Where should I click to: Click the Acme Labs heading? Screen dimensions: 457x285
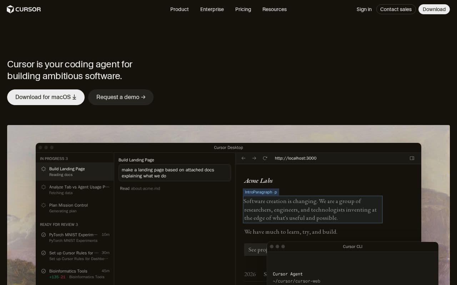coord(258,181)
